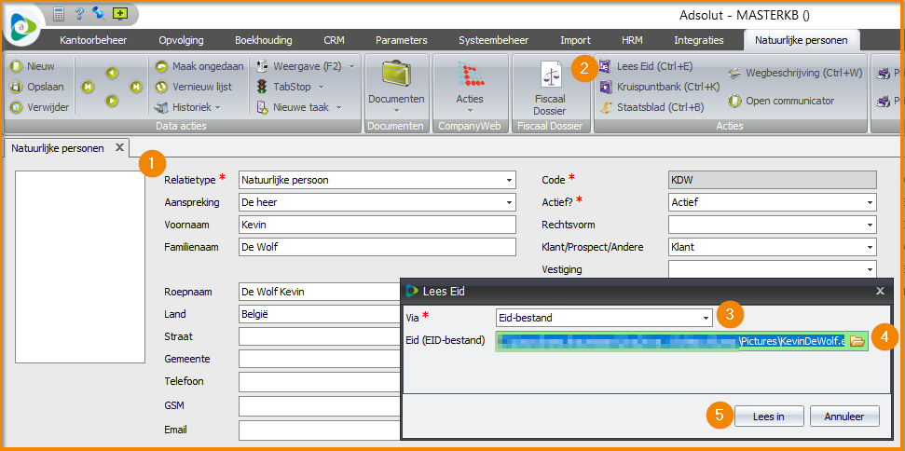Switch to the Boekhouding ribbon tab

point(263,40)
